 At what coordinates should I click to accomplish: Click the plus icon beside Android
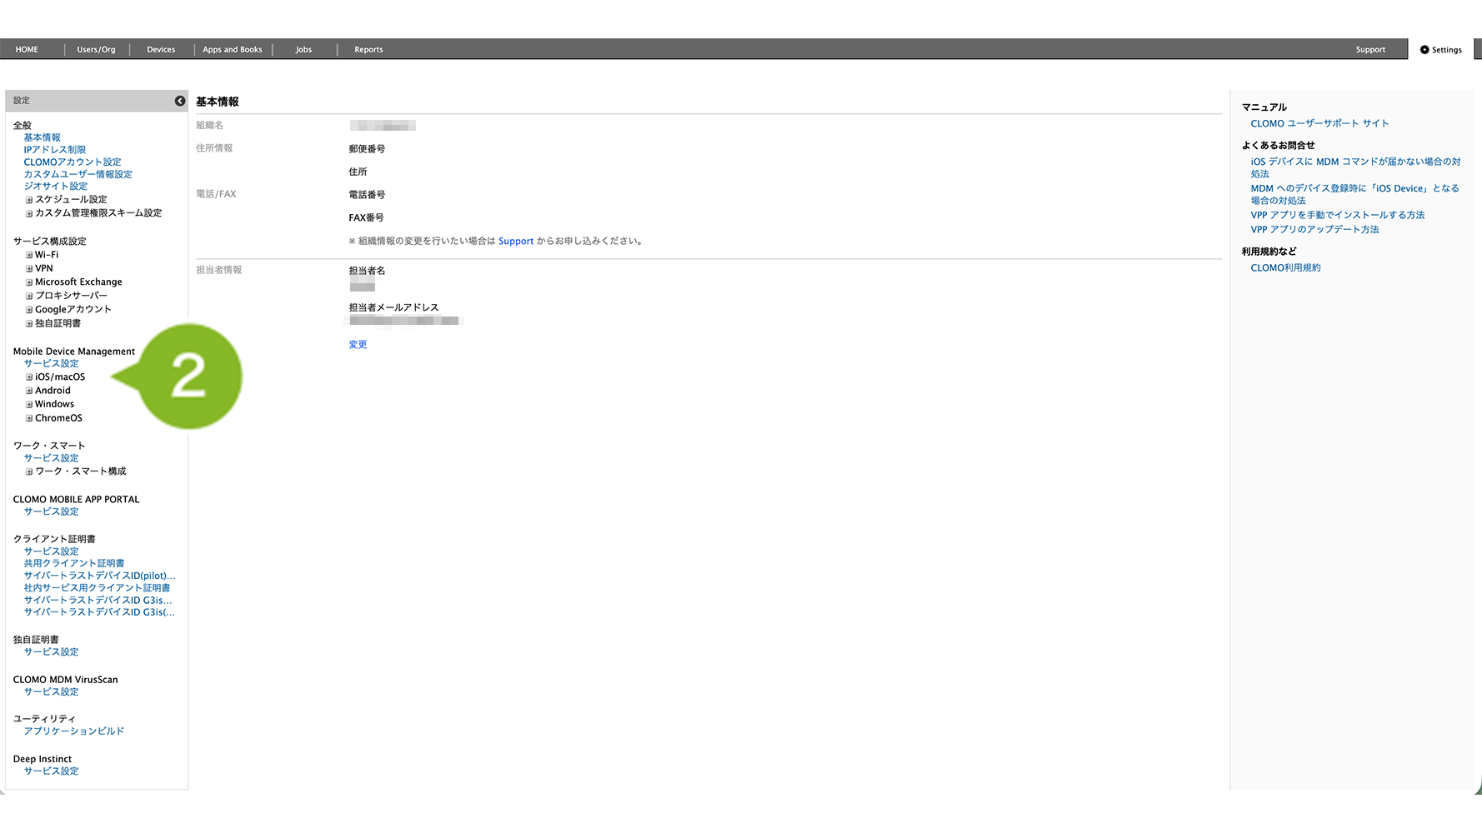pyautogui.click(x=29, y=391)
